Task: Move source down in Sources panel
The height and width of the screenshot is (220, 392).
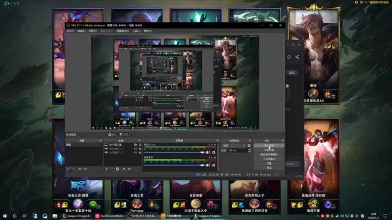Action: coord(129,169)
